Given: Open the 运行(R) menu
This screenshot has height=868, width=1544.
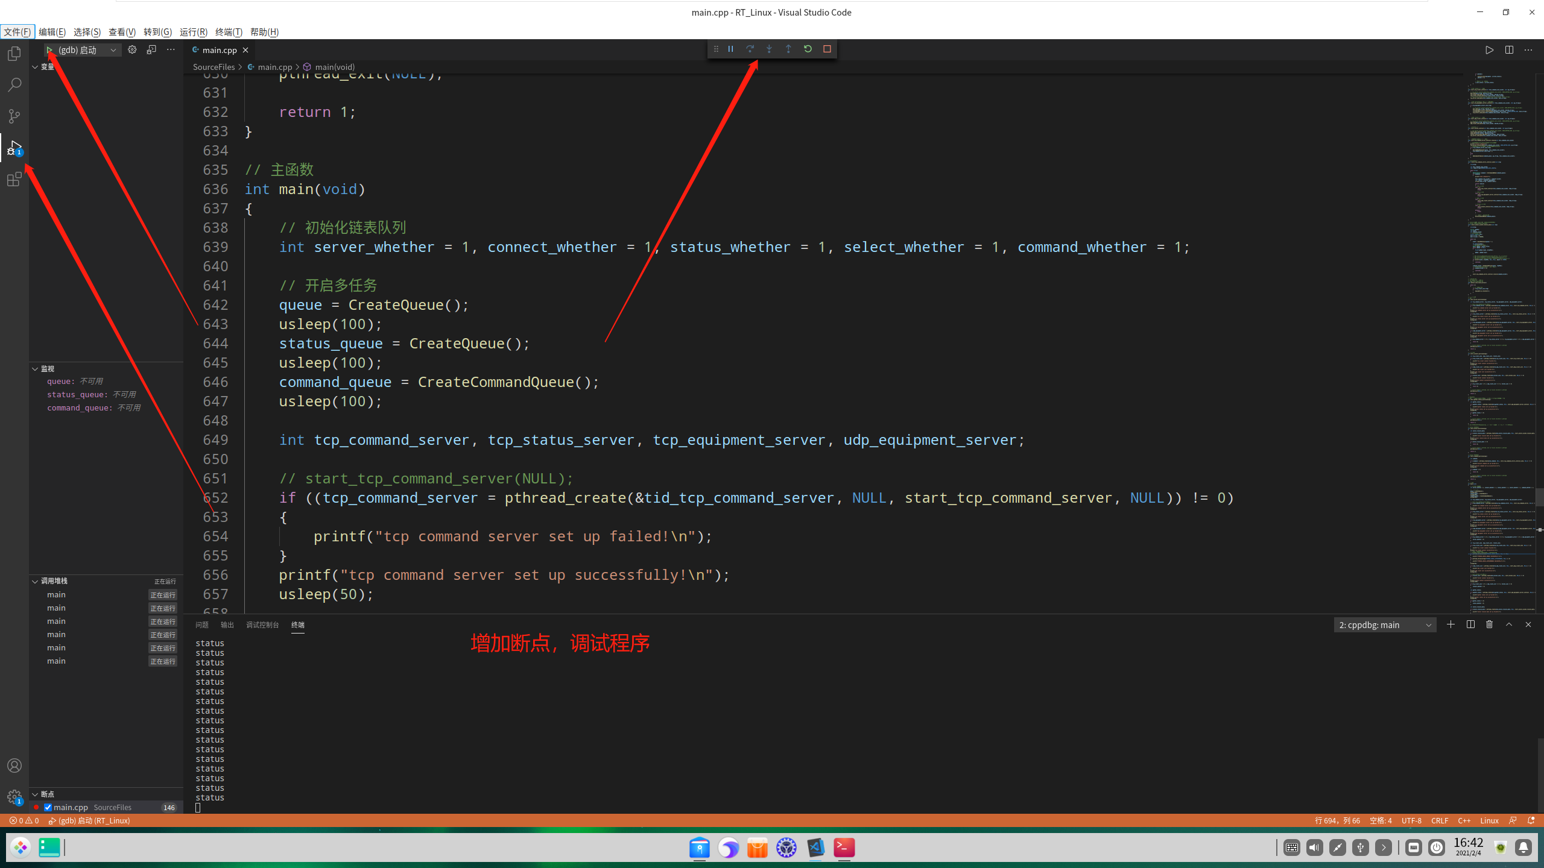Looking at the screenshot, I should 193,32.
